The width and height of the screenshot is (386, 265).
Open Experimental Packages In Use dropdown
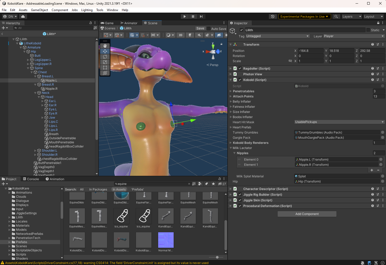[304, 16]
